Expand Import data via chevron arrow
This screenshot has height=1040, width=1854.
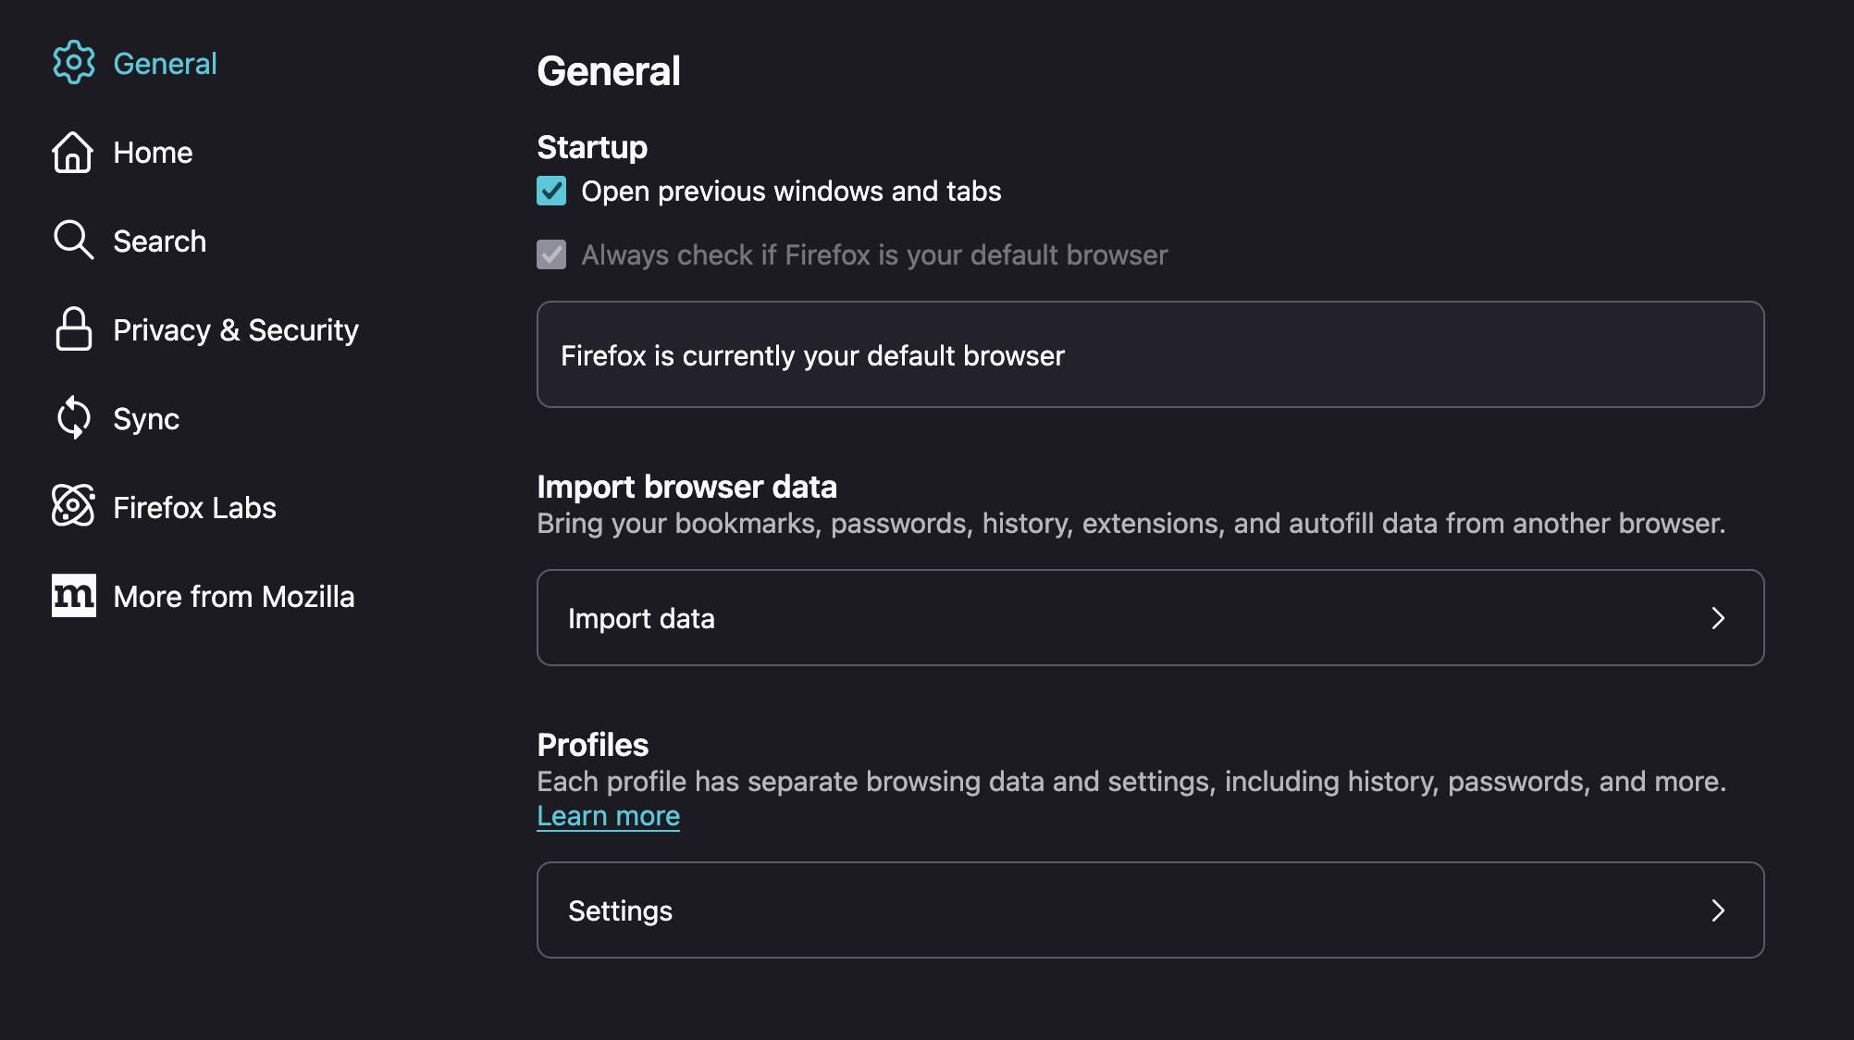1718,618
